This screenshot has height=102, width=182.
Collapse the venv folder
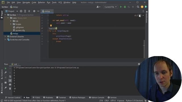tap(8, 18)
